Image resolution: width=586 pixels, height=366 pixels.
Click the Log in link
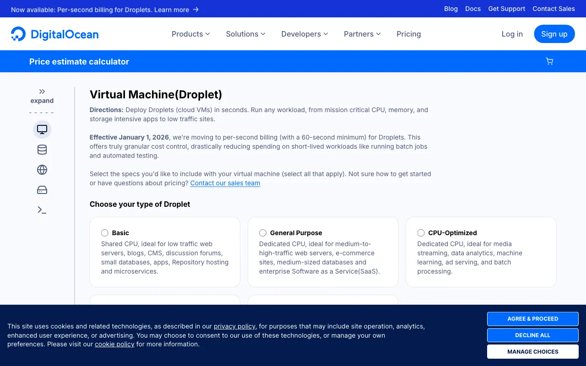tap(512, 34)
